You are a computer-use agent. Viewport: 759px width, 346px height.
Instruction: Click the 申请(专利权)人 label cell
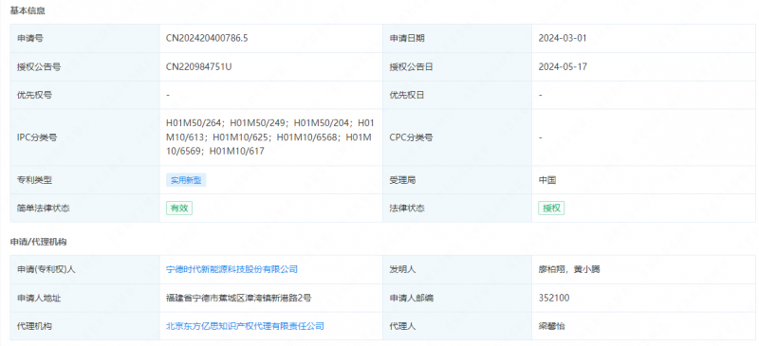click(84, 269)
